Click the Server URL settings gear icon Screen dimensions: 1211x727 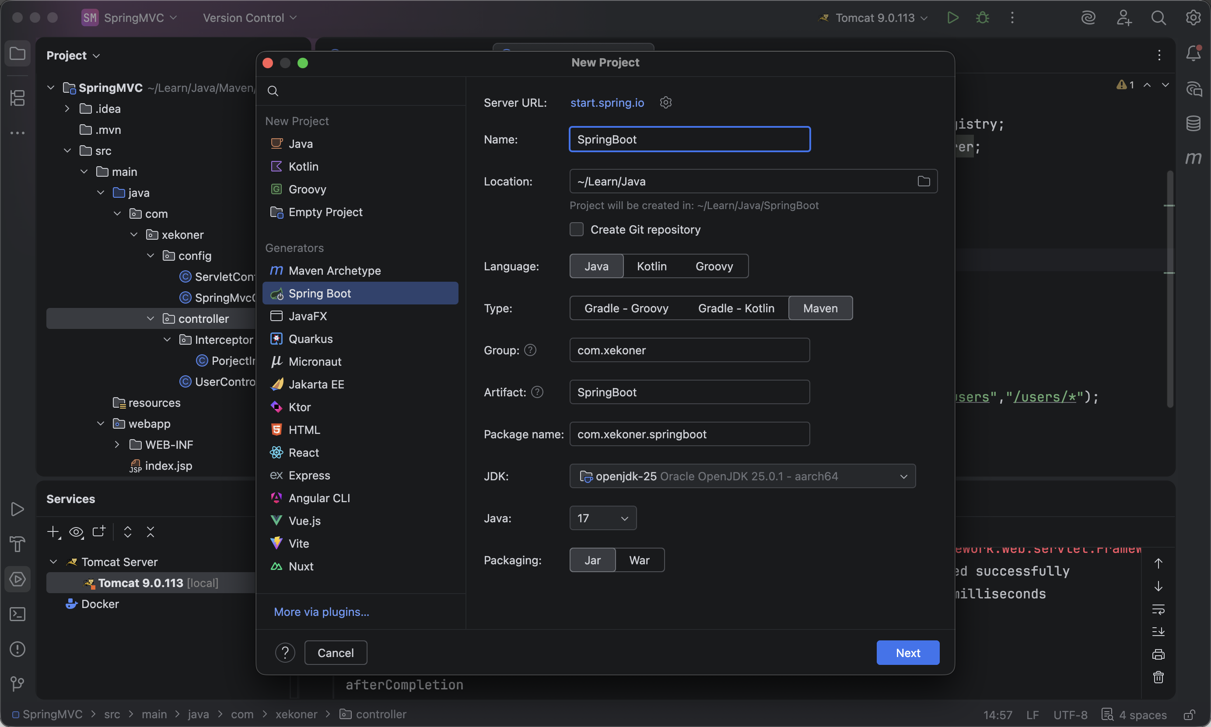665,102
